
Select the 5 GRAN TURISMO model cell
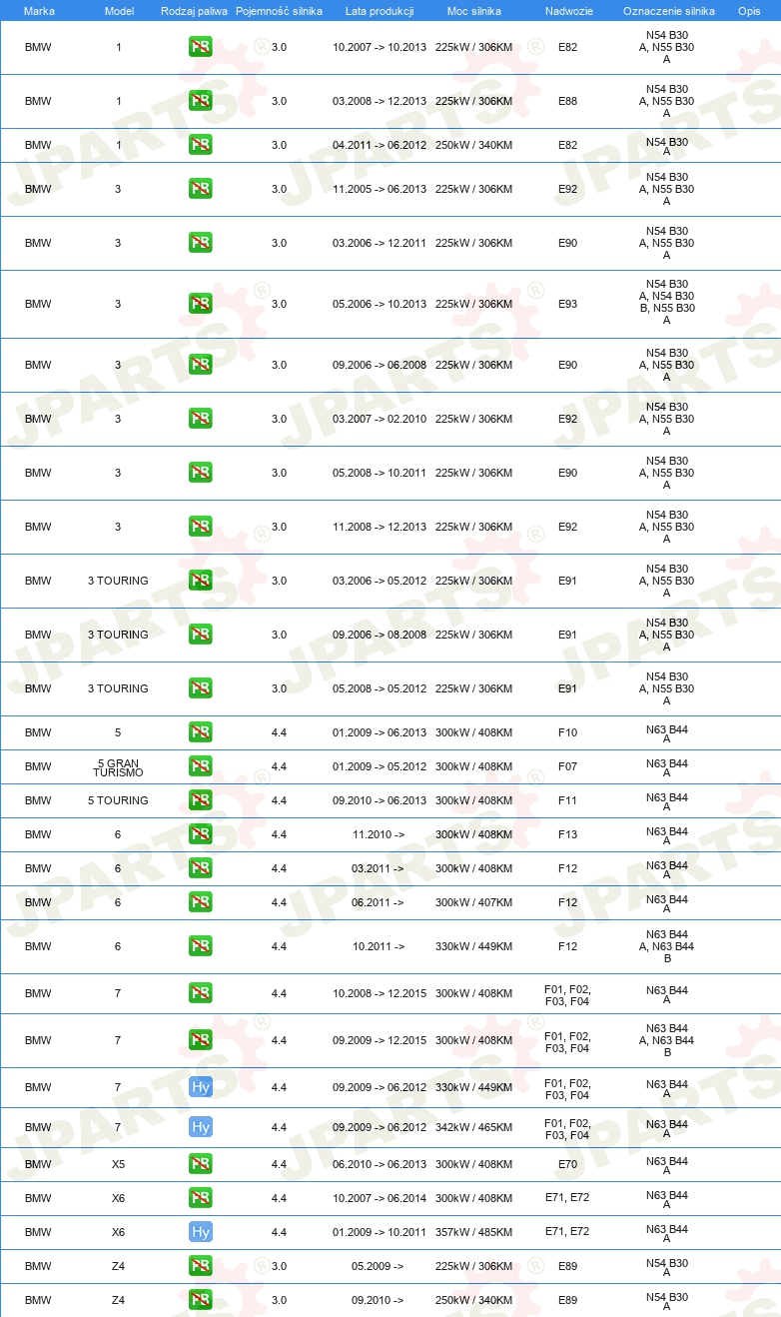pyautogui.click(x=118, y=766)
